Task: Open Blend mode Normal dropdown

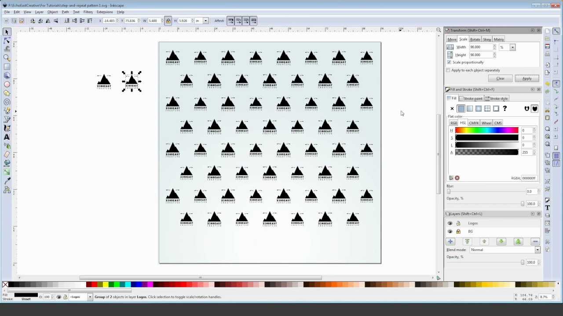Action: (x=505, y=250)
